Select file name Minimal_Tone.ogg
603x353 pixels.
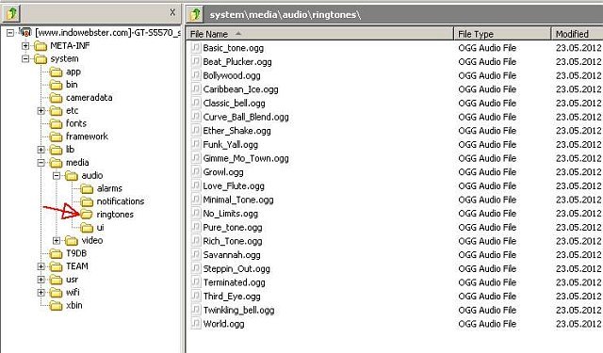pos(238,201)
